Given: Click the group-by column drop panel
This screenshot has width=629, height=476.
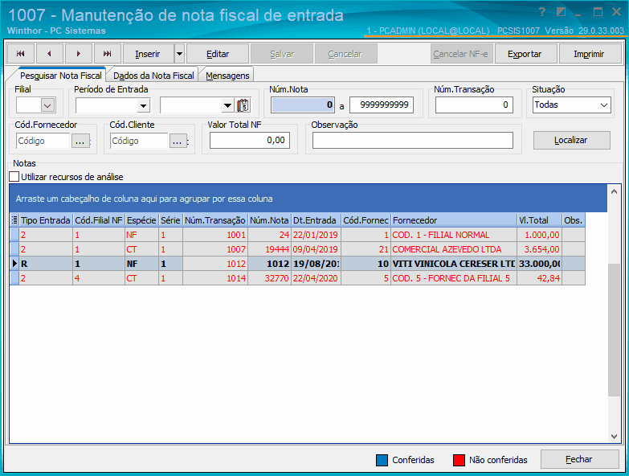Looking at the screenshot, I should click(308, 199).
